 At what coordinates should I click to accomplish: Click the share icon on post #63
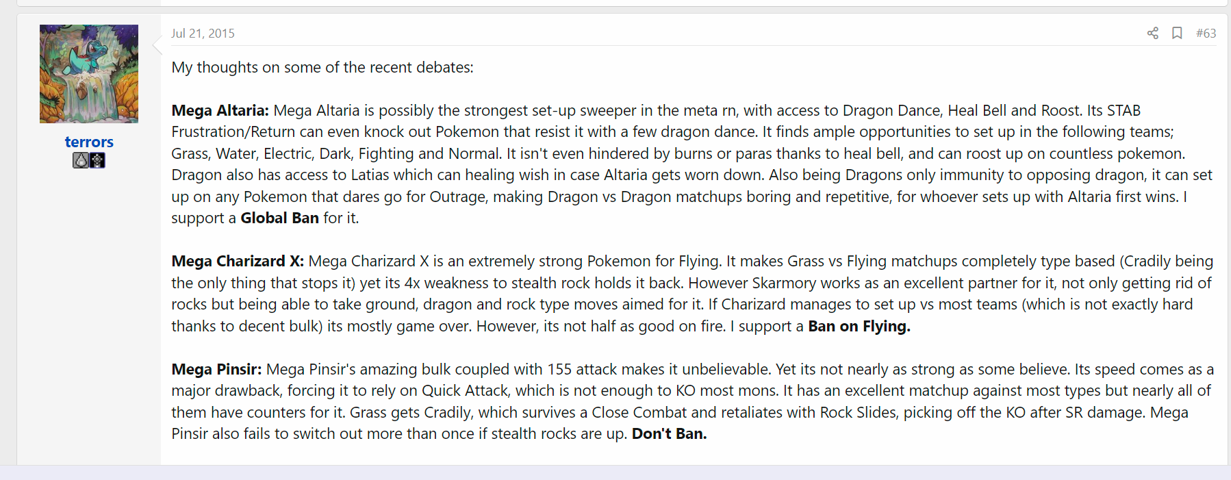pyautogui.click(x=1153, y=33)
